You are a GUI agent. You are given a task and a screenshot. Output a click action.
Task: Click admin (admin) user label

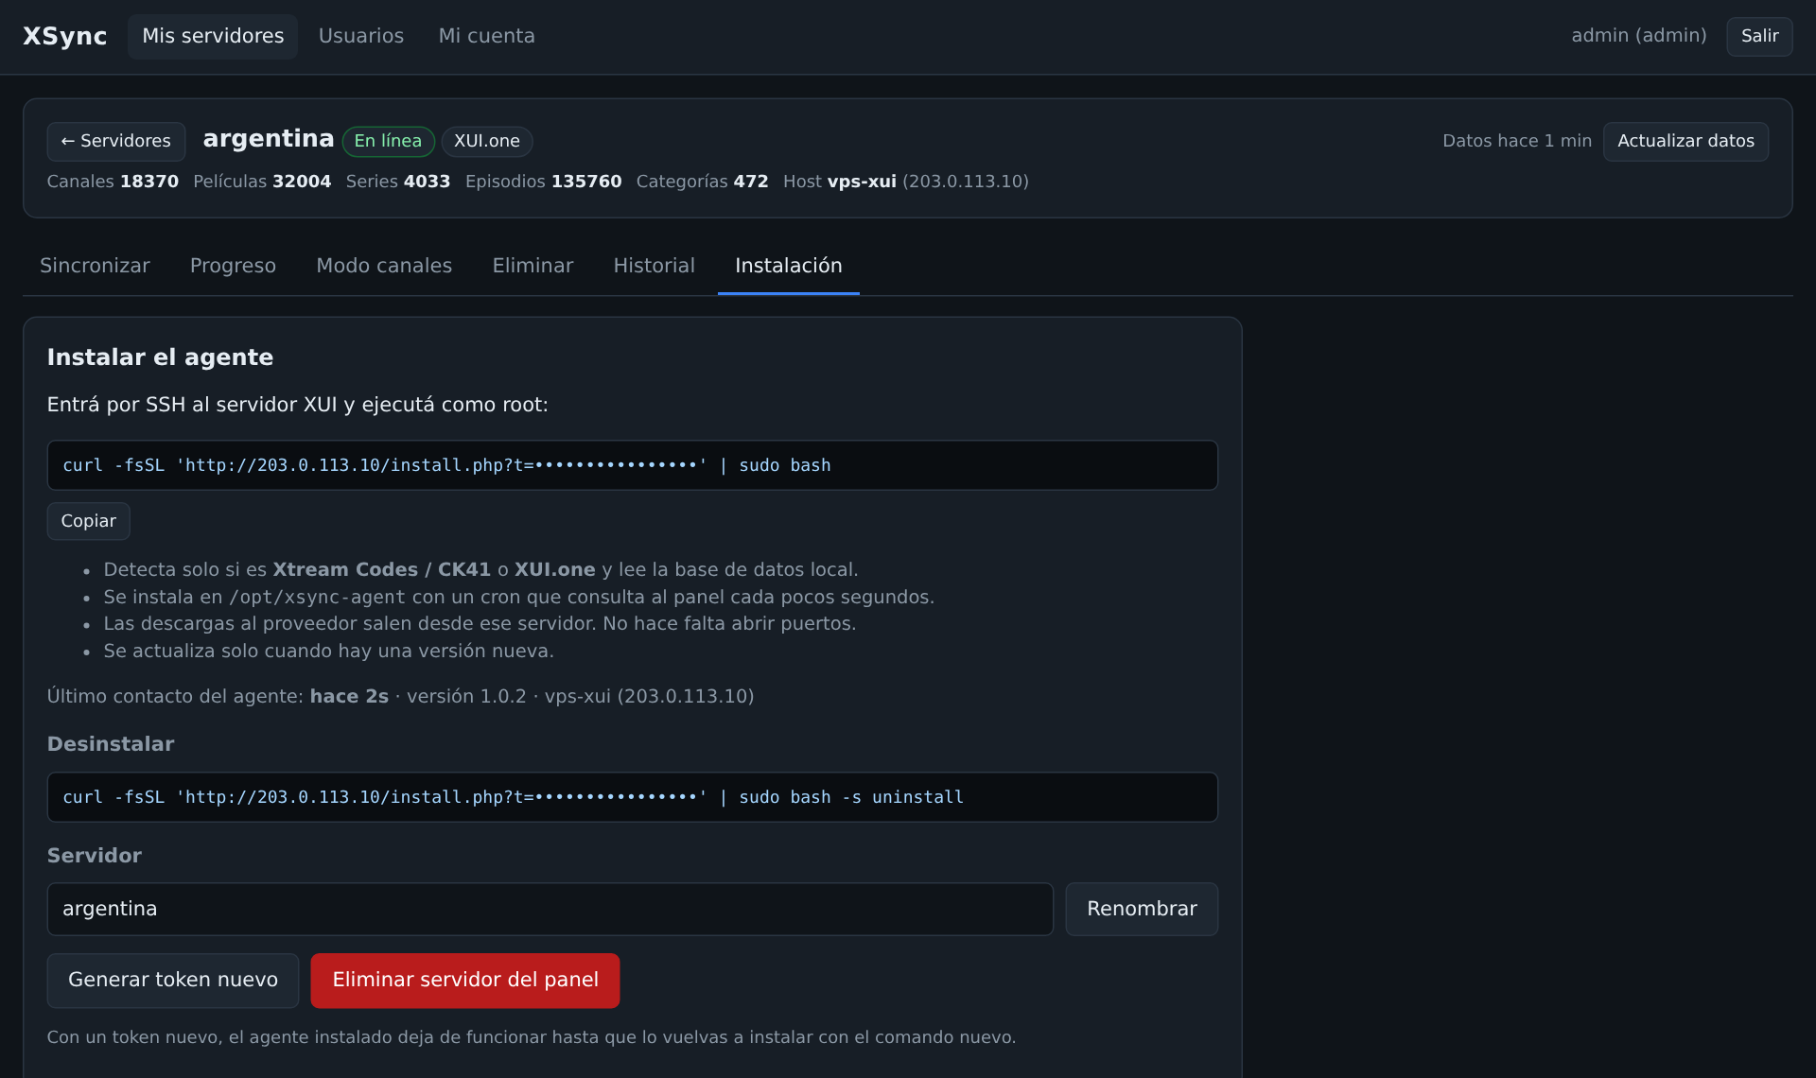coord(1639,36)
